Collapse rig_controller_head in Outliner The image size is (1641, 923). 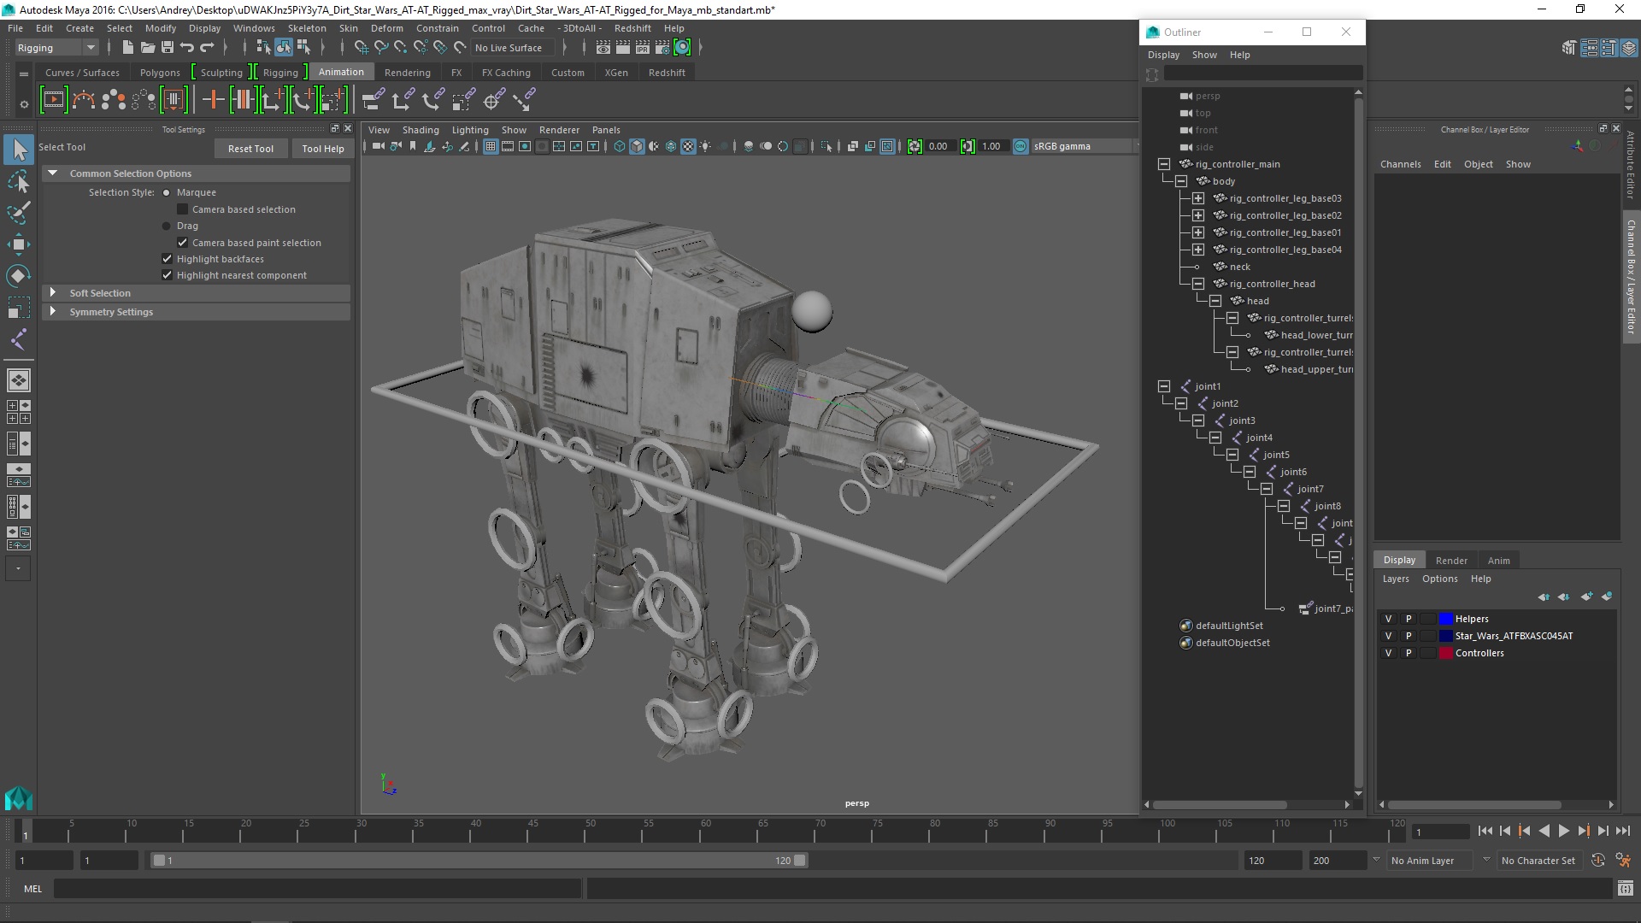[1198, 284]
